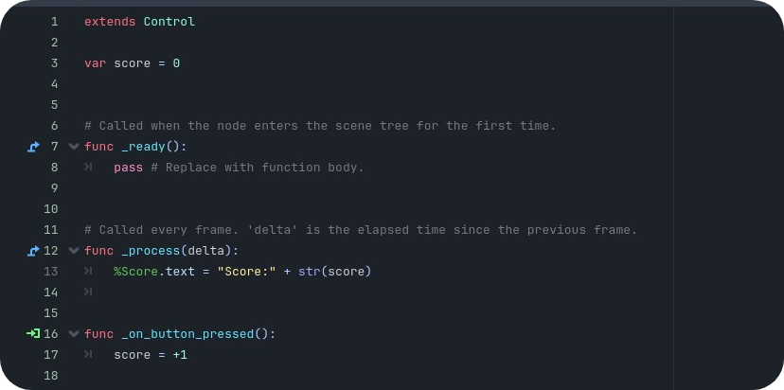Viewport: 784px width, 390px height.
Task: Place cursor on the word Control
Action: tap(169, 22)
